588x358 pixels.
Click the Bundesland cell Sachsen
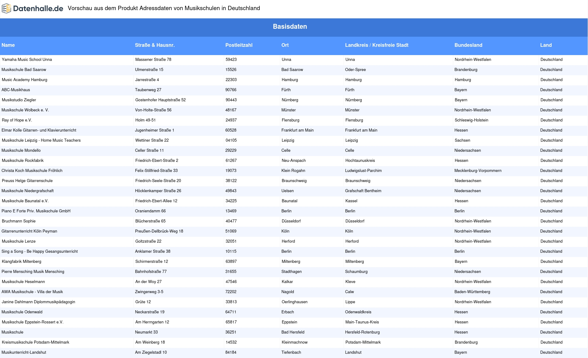462,140
